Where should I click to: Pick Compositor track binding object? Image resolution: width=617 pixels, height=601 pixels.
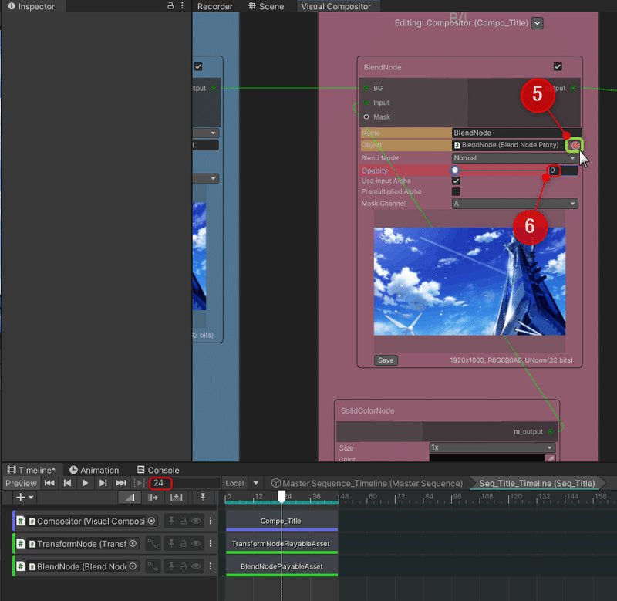151,521
